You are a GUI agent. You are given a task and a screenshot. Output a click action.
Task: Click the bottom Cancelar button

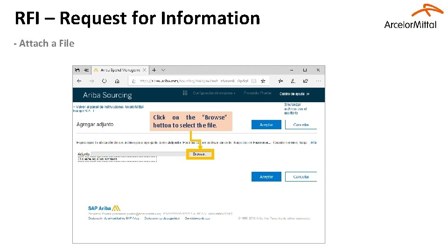coord(301,177)
